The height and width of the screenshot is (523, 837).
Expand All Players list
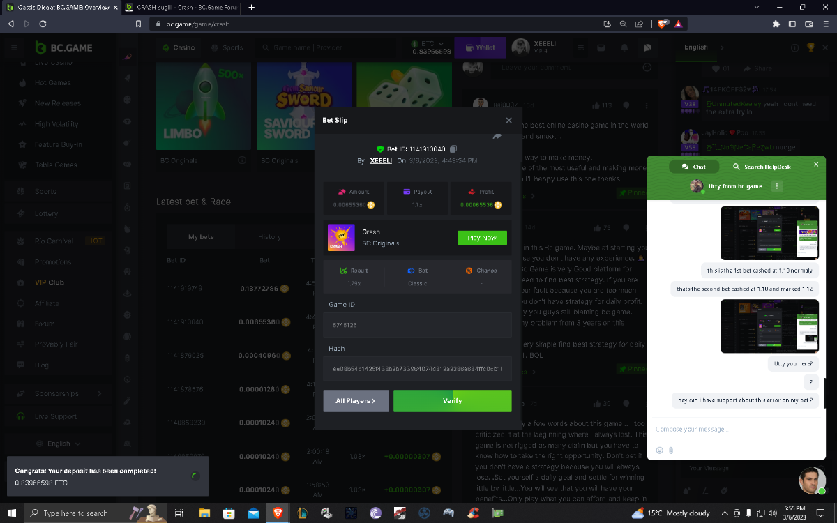coord(356,401)
